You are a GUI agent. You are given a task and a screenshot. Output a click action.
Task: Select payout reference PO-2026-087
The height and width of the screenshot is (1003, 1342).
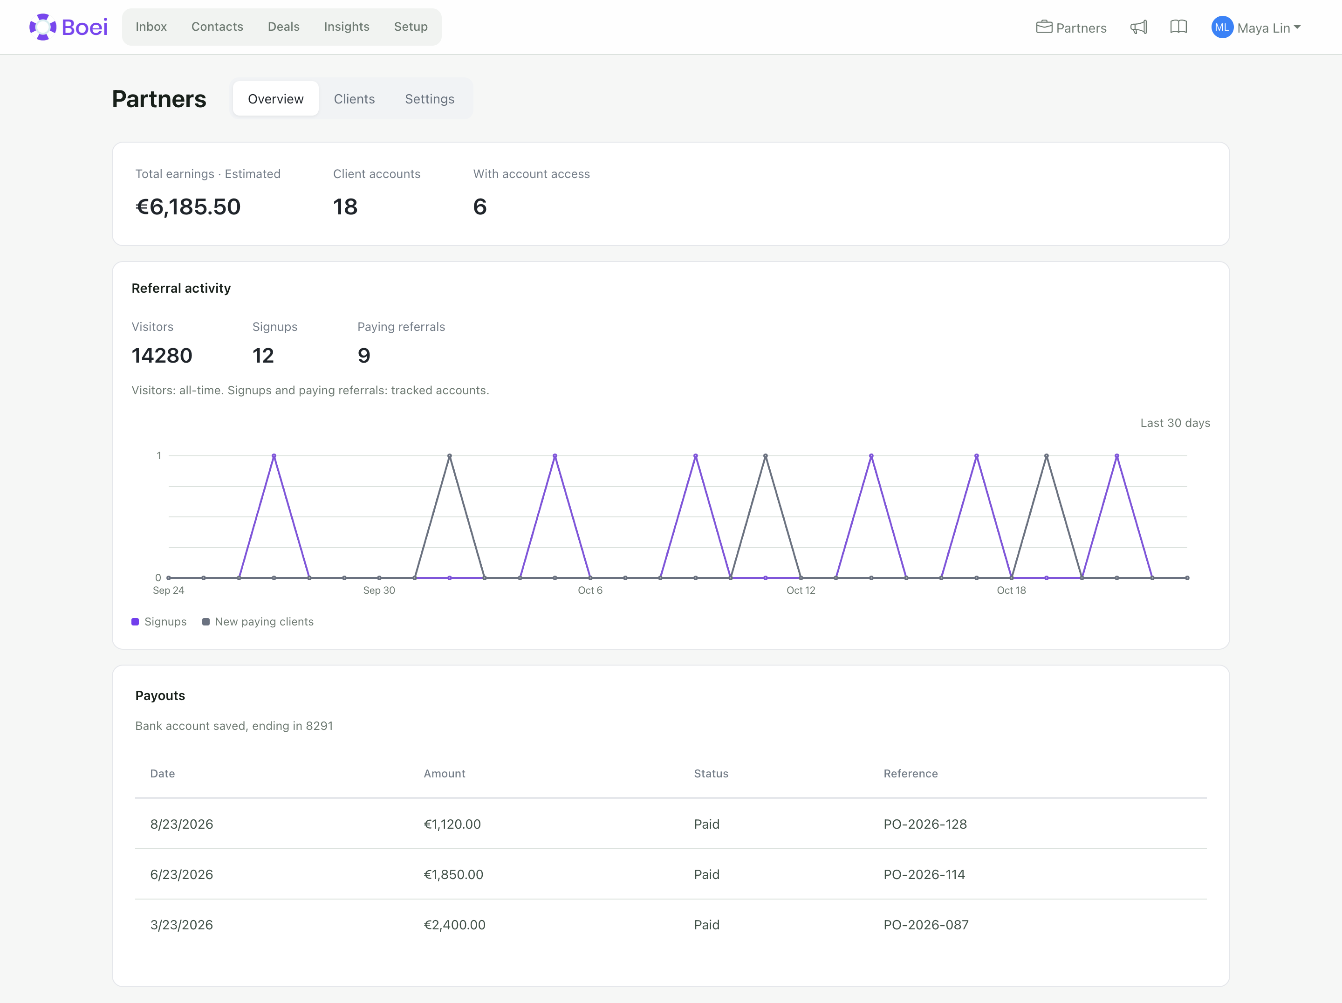(x=926, y=925)
